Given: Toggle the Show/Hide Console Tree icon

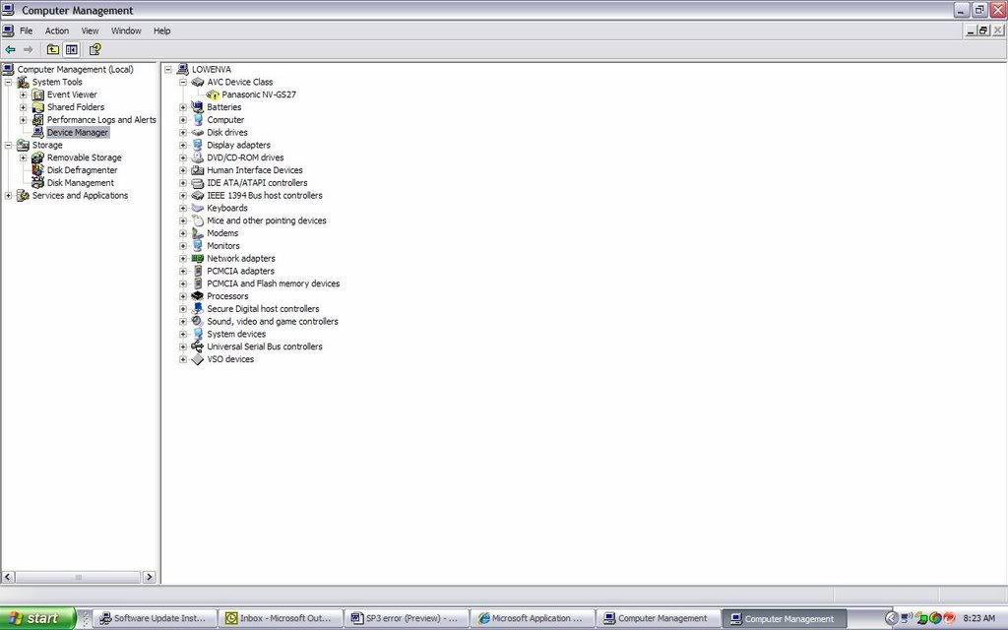Looking at the screenshot, I should tap(72, 49).
